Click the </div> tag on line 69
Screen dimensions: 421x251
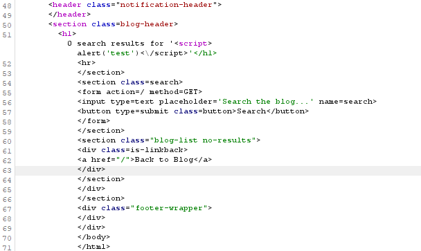[91, 227]
